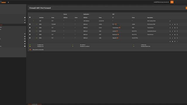Click the NAT port '32400' cell
Screen dimensions: 187x105
click(133, 24)
